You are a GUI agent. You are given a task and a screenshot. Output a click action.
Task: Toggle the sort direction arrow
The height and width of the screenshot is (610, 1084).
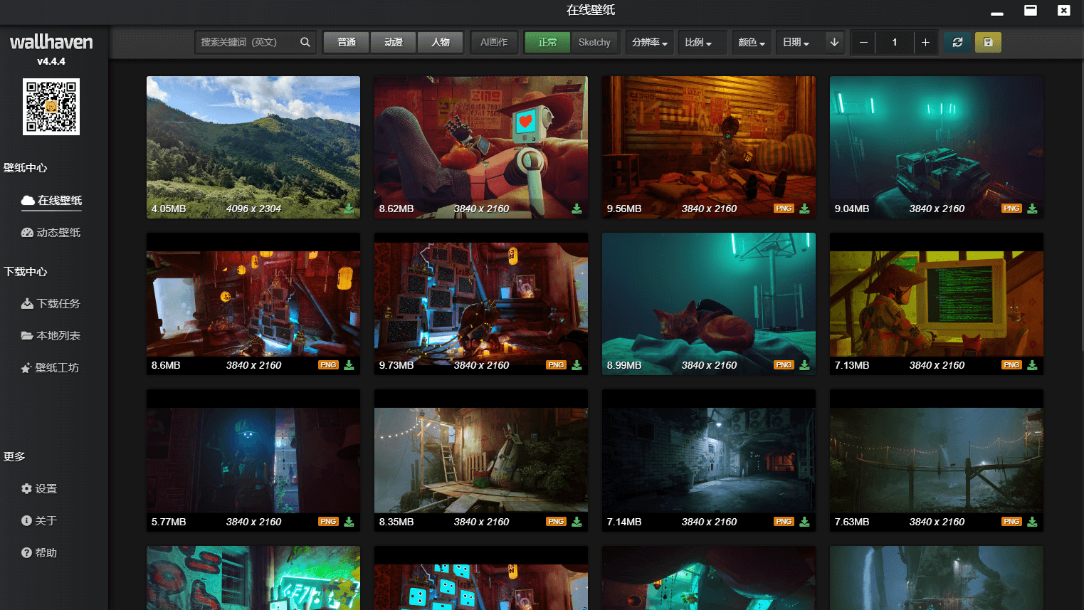click(834, 42)
